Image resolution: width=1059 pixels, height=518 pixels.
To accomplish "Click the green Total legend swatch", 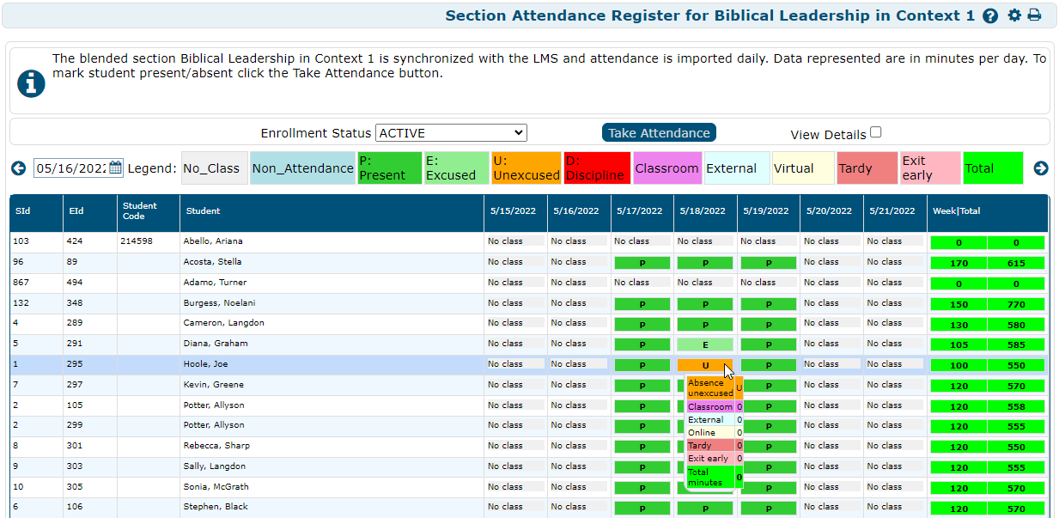I will pos(993,168).
